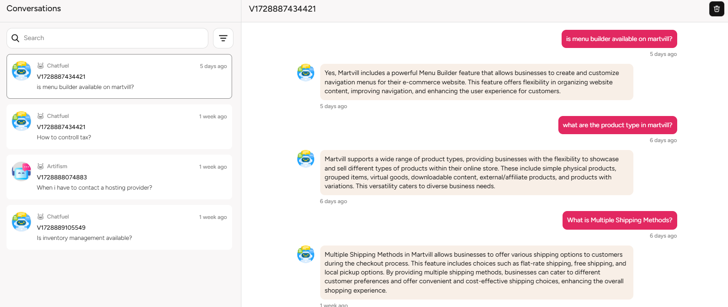The image size is (728, 307).
Task: Open the conversation filter options
Action: click(223, 38)
